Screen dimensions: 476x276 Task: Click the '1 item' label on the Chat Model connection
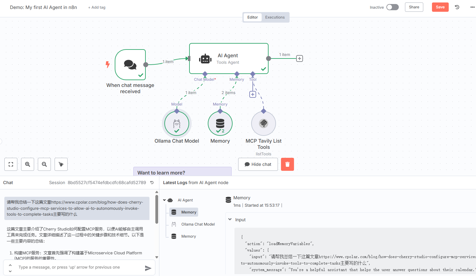pos(191,93)
